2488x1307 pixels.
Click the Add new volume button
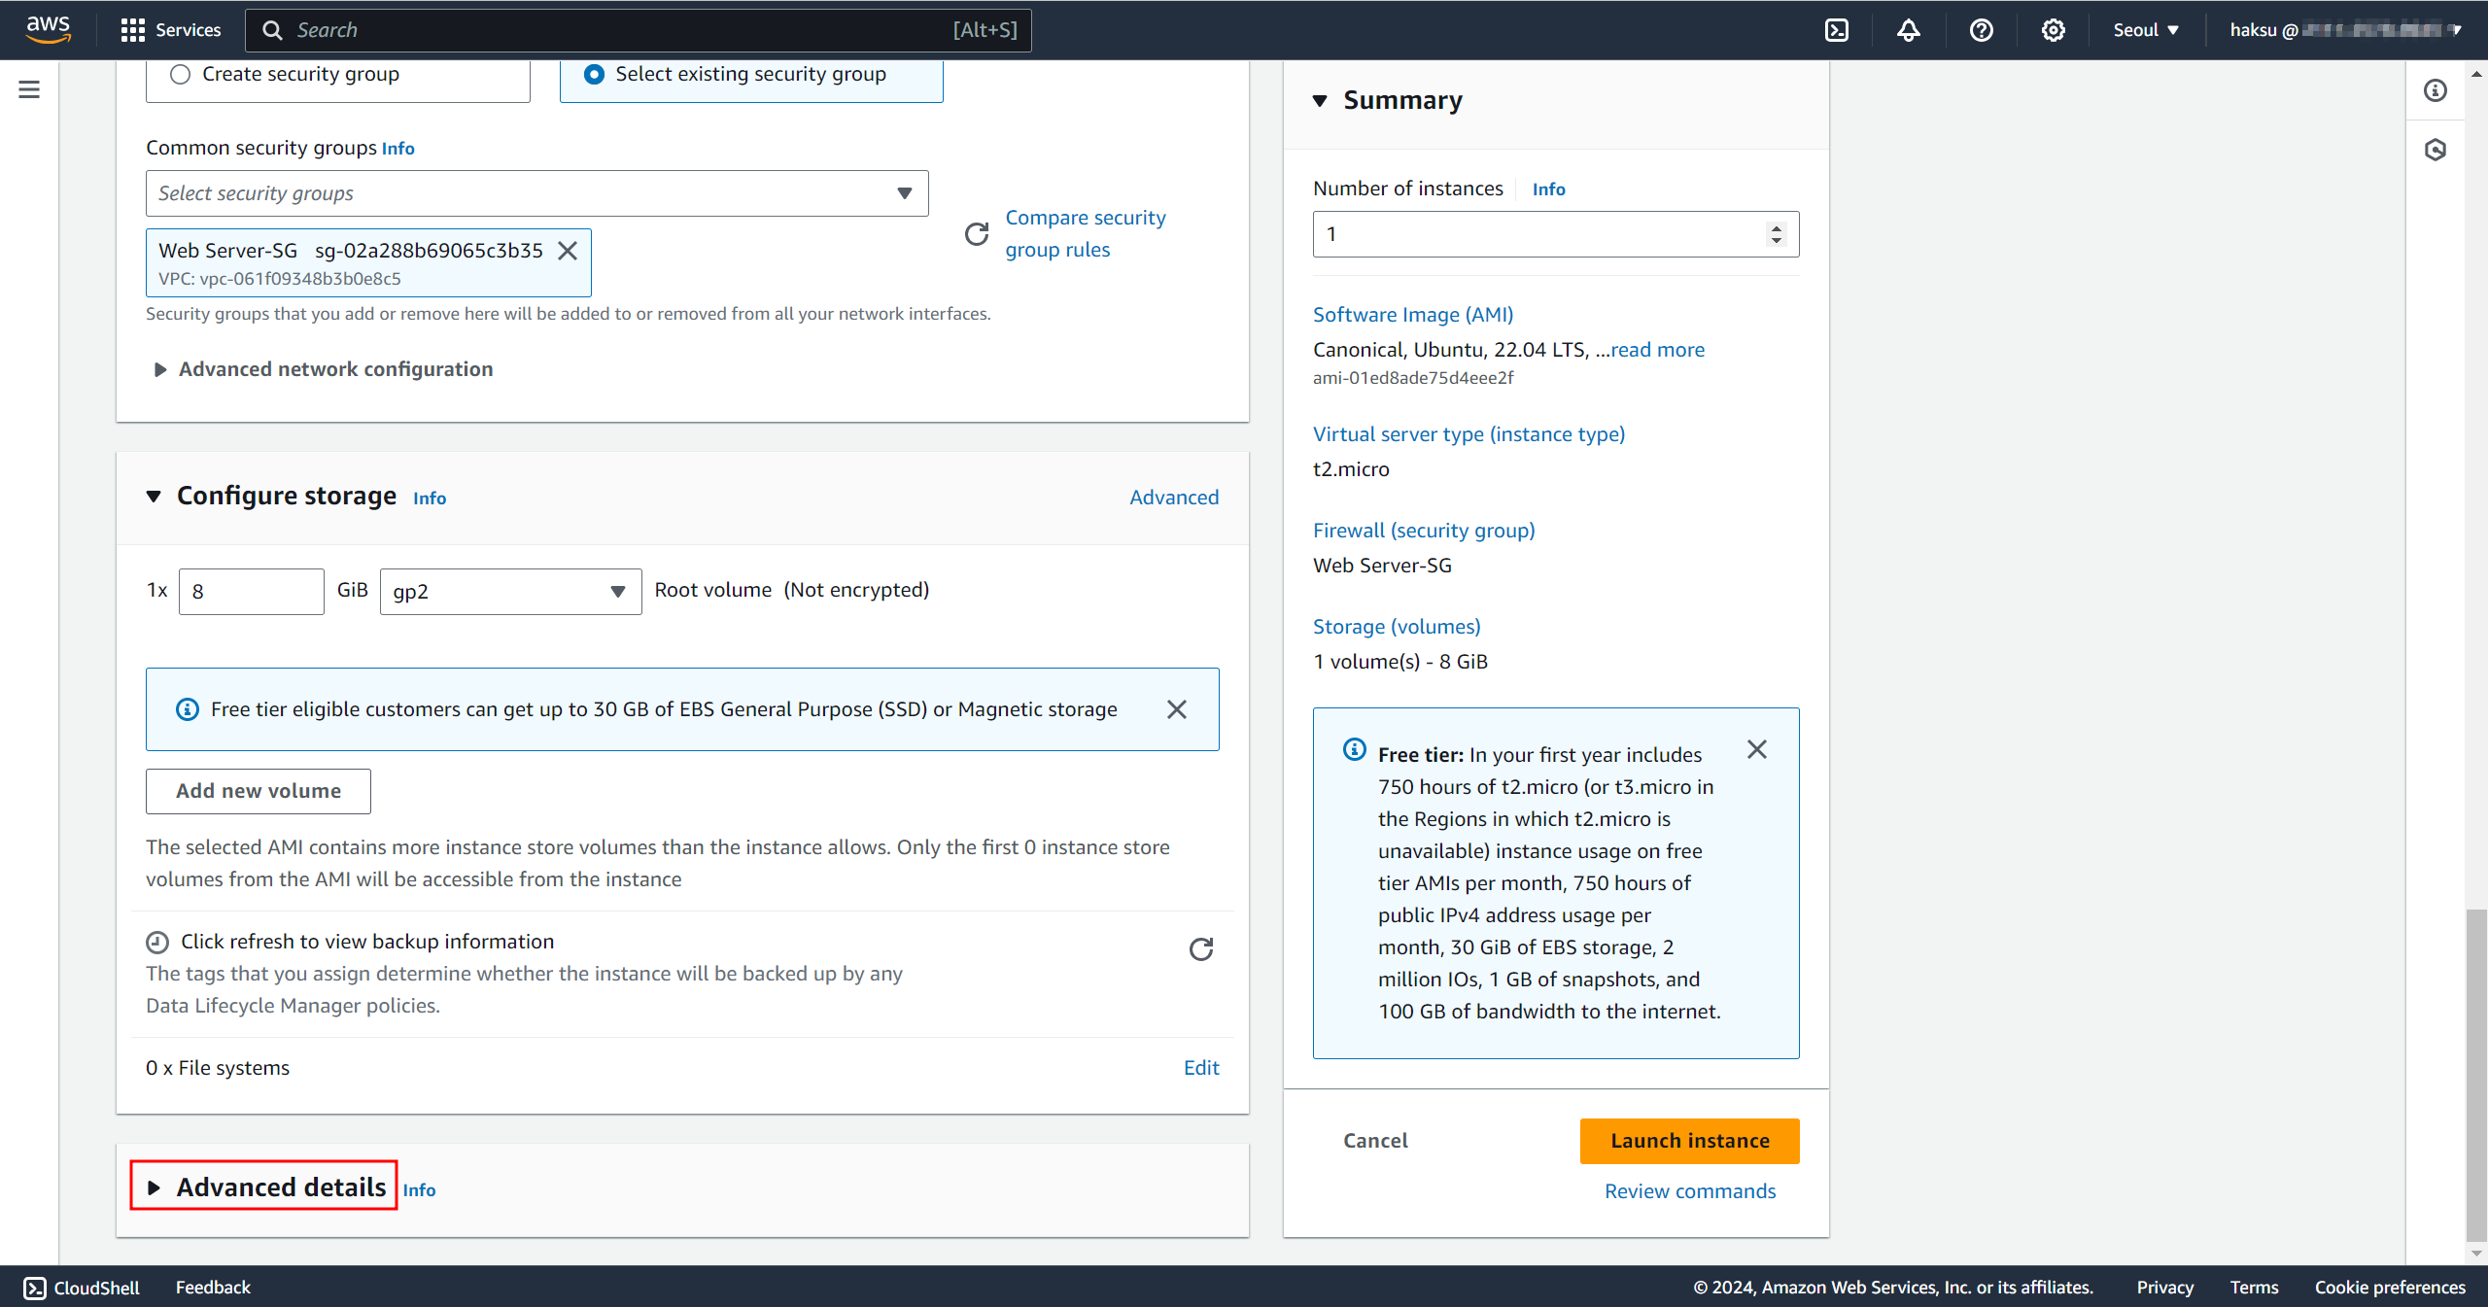[258, 791]
